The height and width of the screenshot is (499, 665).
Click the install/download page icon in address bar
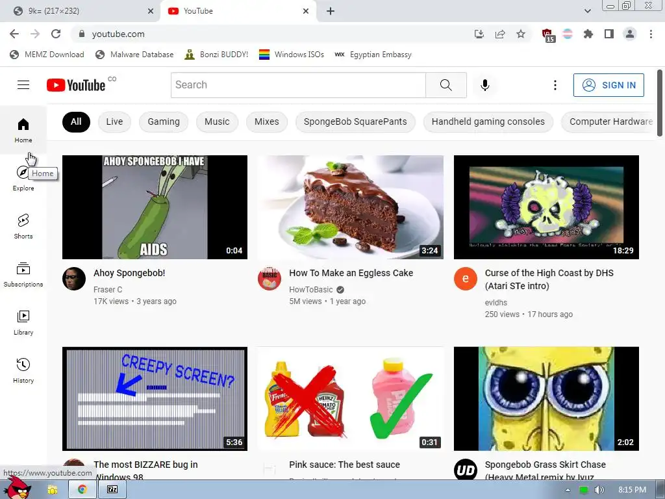479,34
